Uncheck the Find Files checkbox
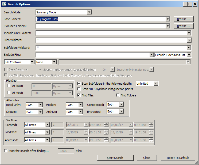This screenshot has height=165, width=199. (79, 95)
